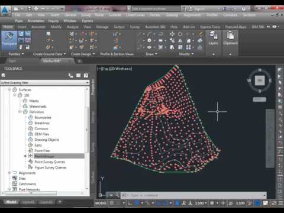
Task: Click the command line input field
Action: coord(193,195)
